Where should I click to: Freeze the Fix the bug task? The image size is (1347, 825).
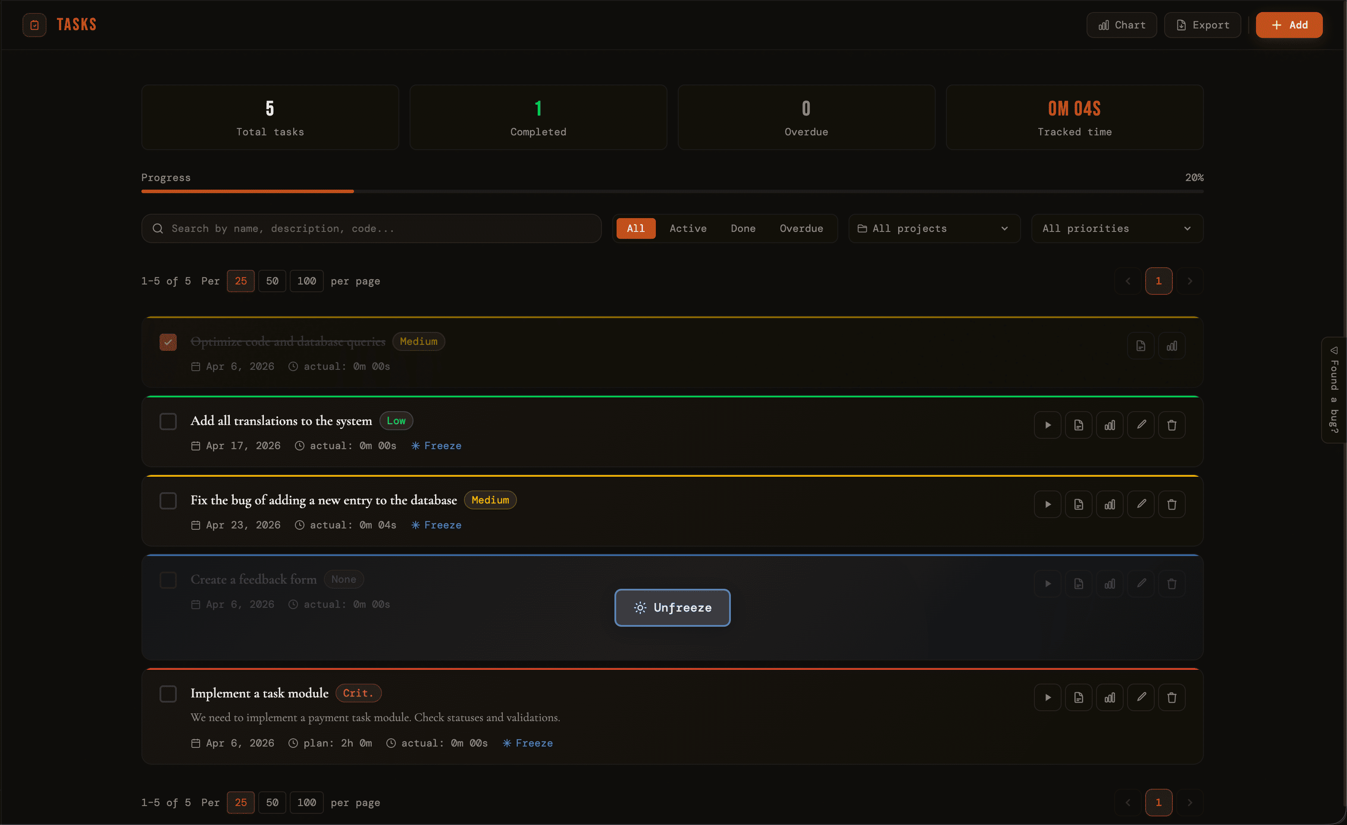pos(436,525)
